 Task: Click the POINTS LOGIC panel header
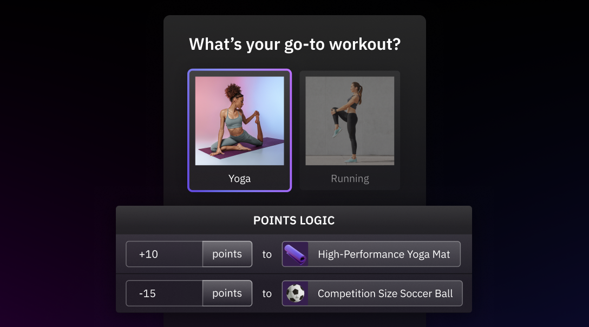point(294,220)
